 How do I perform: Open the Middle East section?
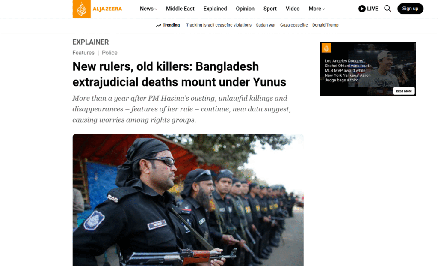(180, 9)
